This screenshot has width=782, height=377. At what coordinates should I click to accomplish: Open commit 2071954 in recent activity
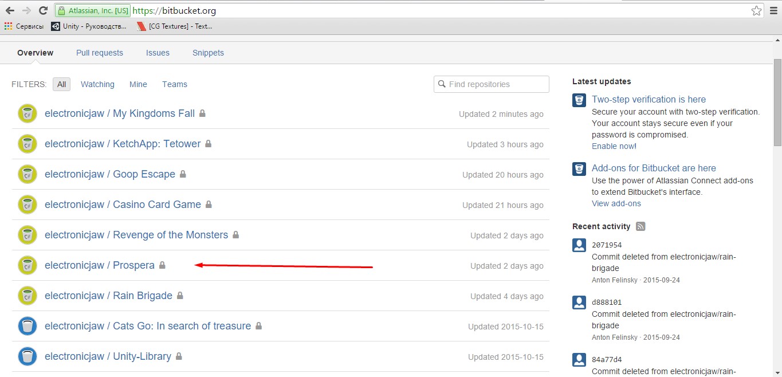[x=607, y=245]
